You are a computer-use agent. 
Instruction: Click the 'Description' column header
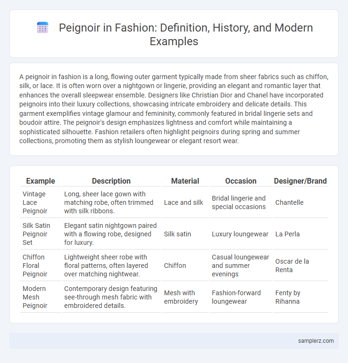[x=111, y=181]
